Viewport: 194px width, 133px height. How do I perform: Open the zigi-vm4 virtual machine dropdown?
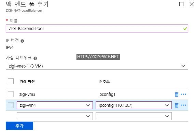click(55, 105)
